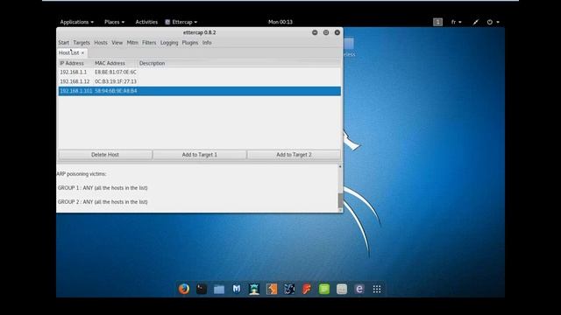The width and height of the screenshot is (561, 315).
Task: Close the Host List tab with x
Action: pyautogui.click(x=82, y=52)
